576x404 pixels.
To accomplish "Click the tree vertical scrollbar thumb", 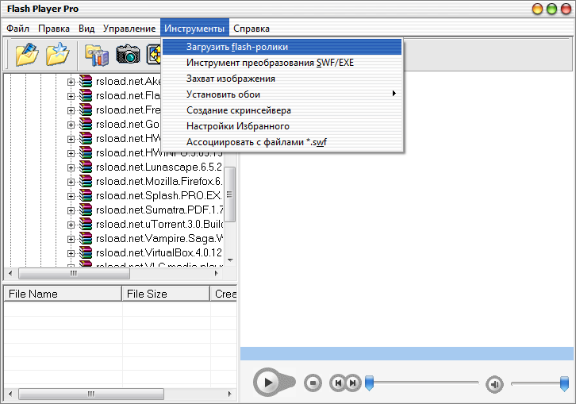I will [x=230, y=194].
